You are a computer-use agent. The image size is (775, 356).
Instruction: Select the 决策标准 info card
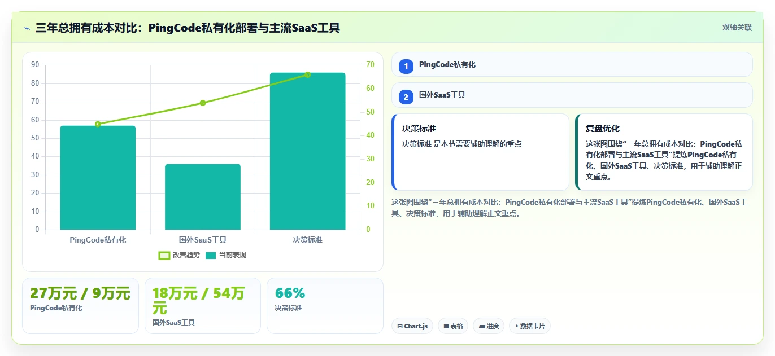click(x=480, y=152)
